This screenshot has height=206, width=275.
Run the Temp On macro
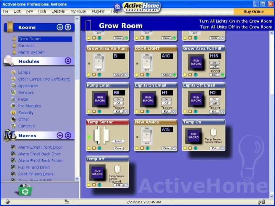(194, 136)
